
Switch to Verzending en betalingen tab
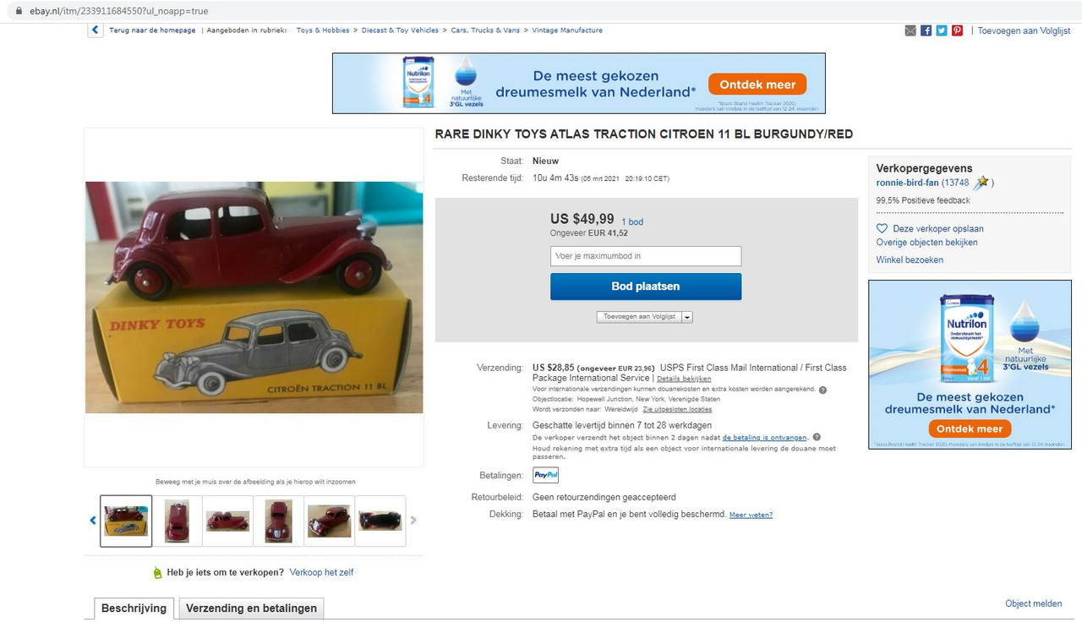point(251,608)
